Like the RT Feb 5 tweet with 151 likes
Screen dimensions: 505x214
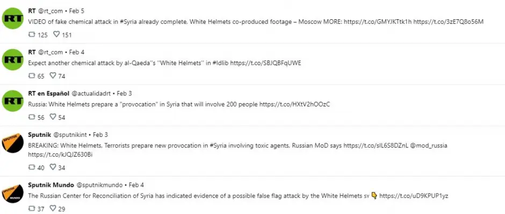56,34
